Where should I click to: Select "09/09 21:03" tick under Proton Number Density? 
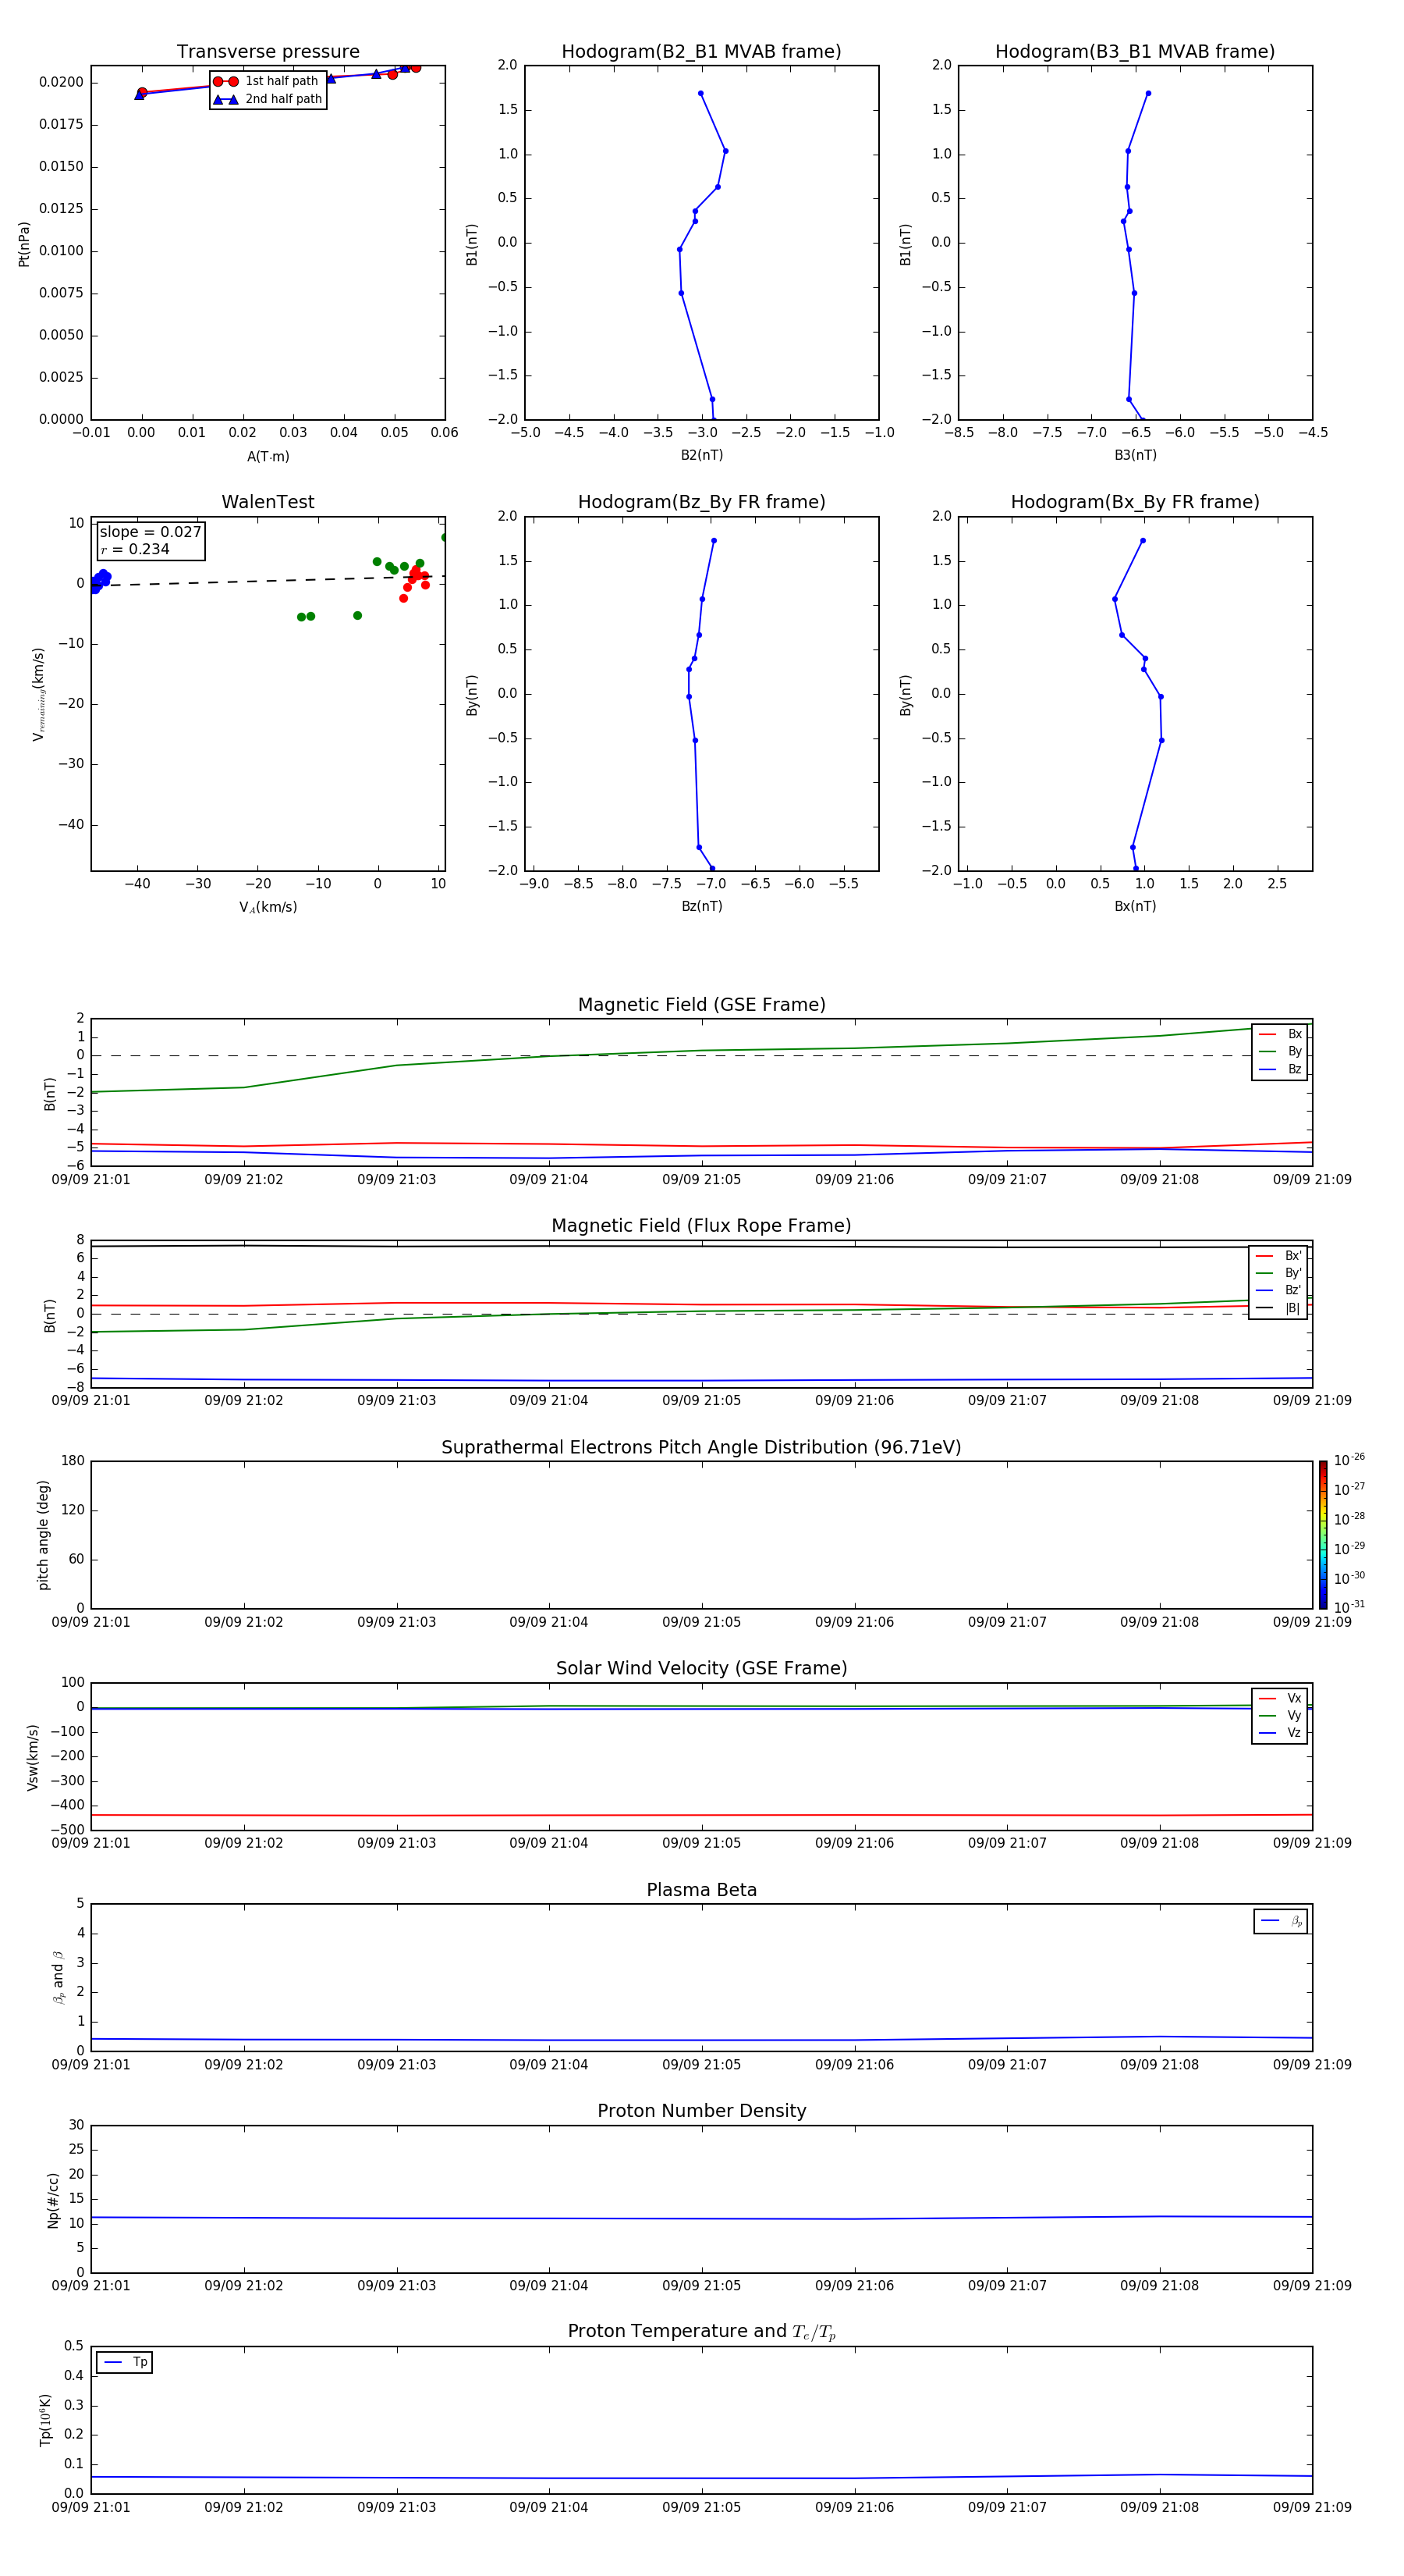click(x=397, y=2286)
